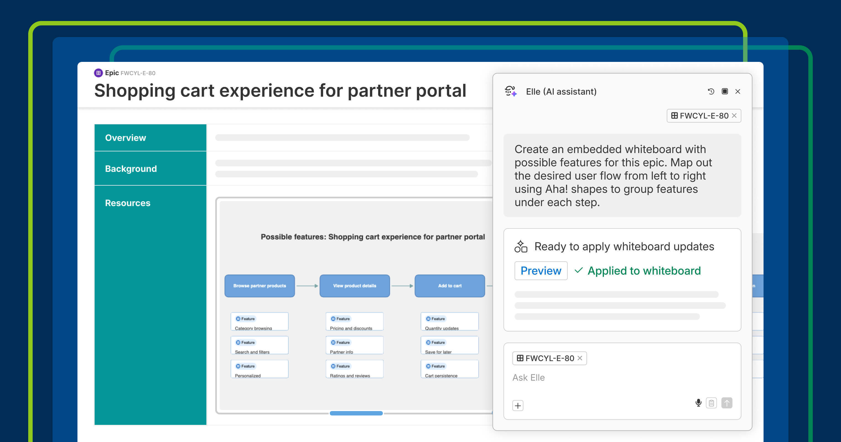Click Feature icon on Category browsing card
The width and height of the screenshot is (841, 442).
(x=238, y=319)
